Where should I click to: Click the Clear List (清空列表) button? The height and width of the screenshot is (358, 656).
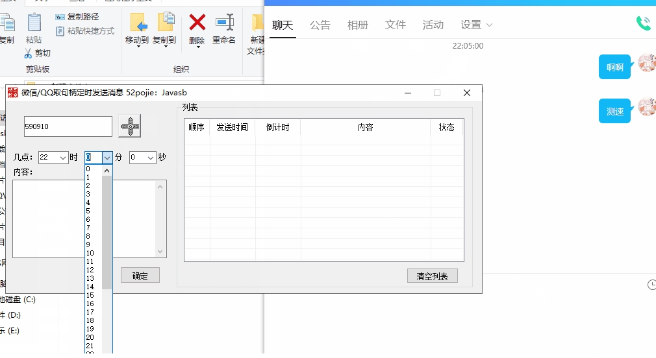pos(432,276)
